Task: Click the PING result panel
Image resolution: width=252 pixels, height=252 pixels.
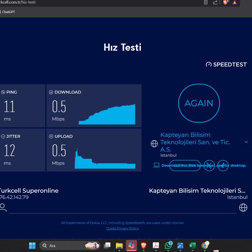Action: click(23, 106)
